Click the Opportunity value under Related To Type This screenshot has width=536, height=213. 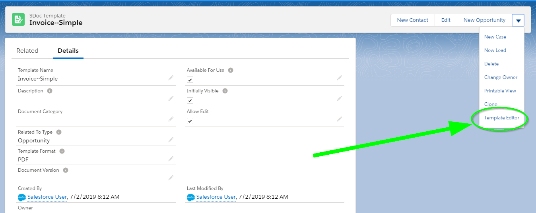(x=34, y=140)
